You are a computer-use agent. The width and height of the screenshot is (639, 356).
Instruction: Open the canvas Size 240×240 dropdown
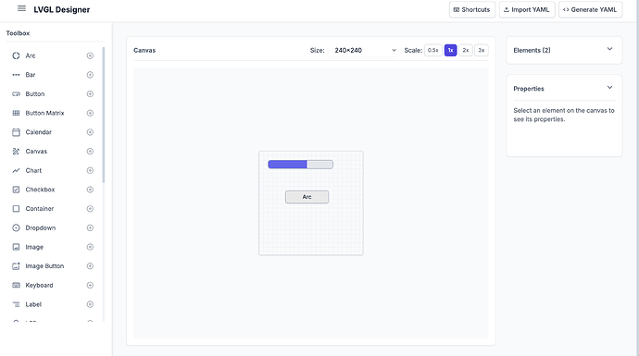point(364,51)
